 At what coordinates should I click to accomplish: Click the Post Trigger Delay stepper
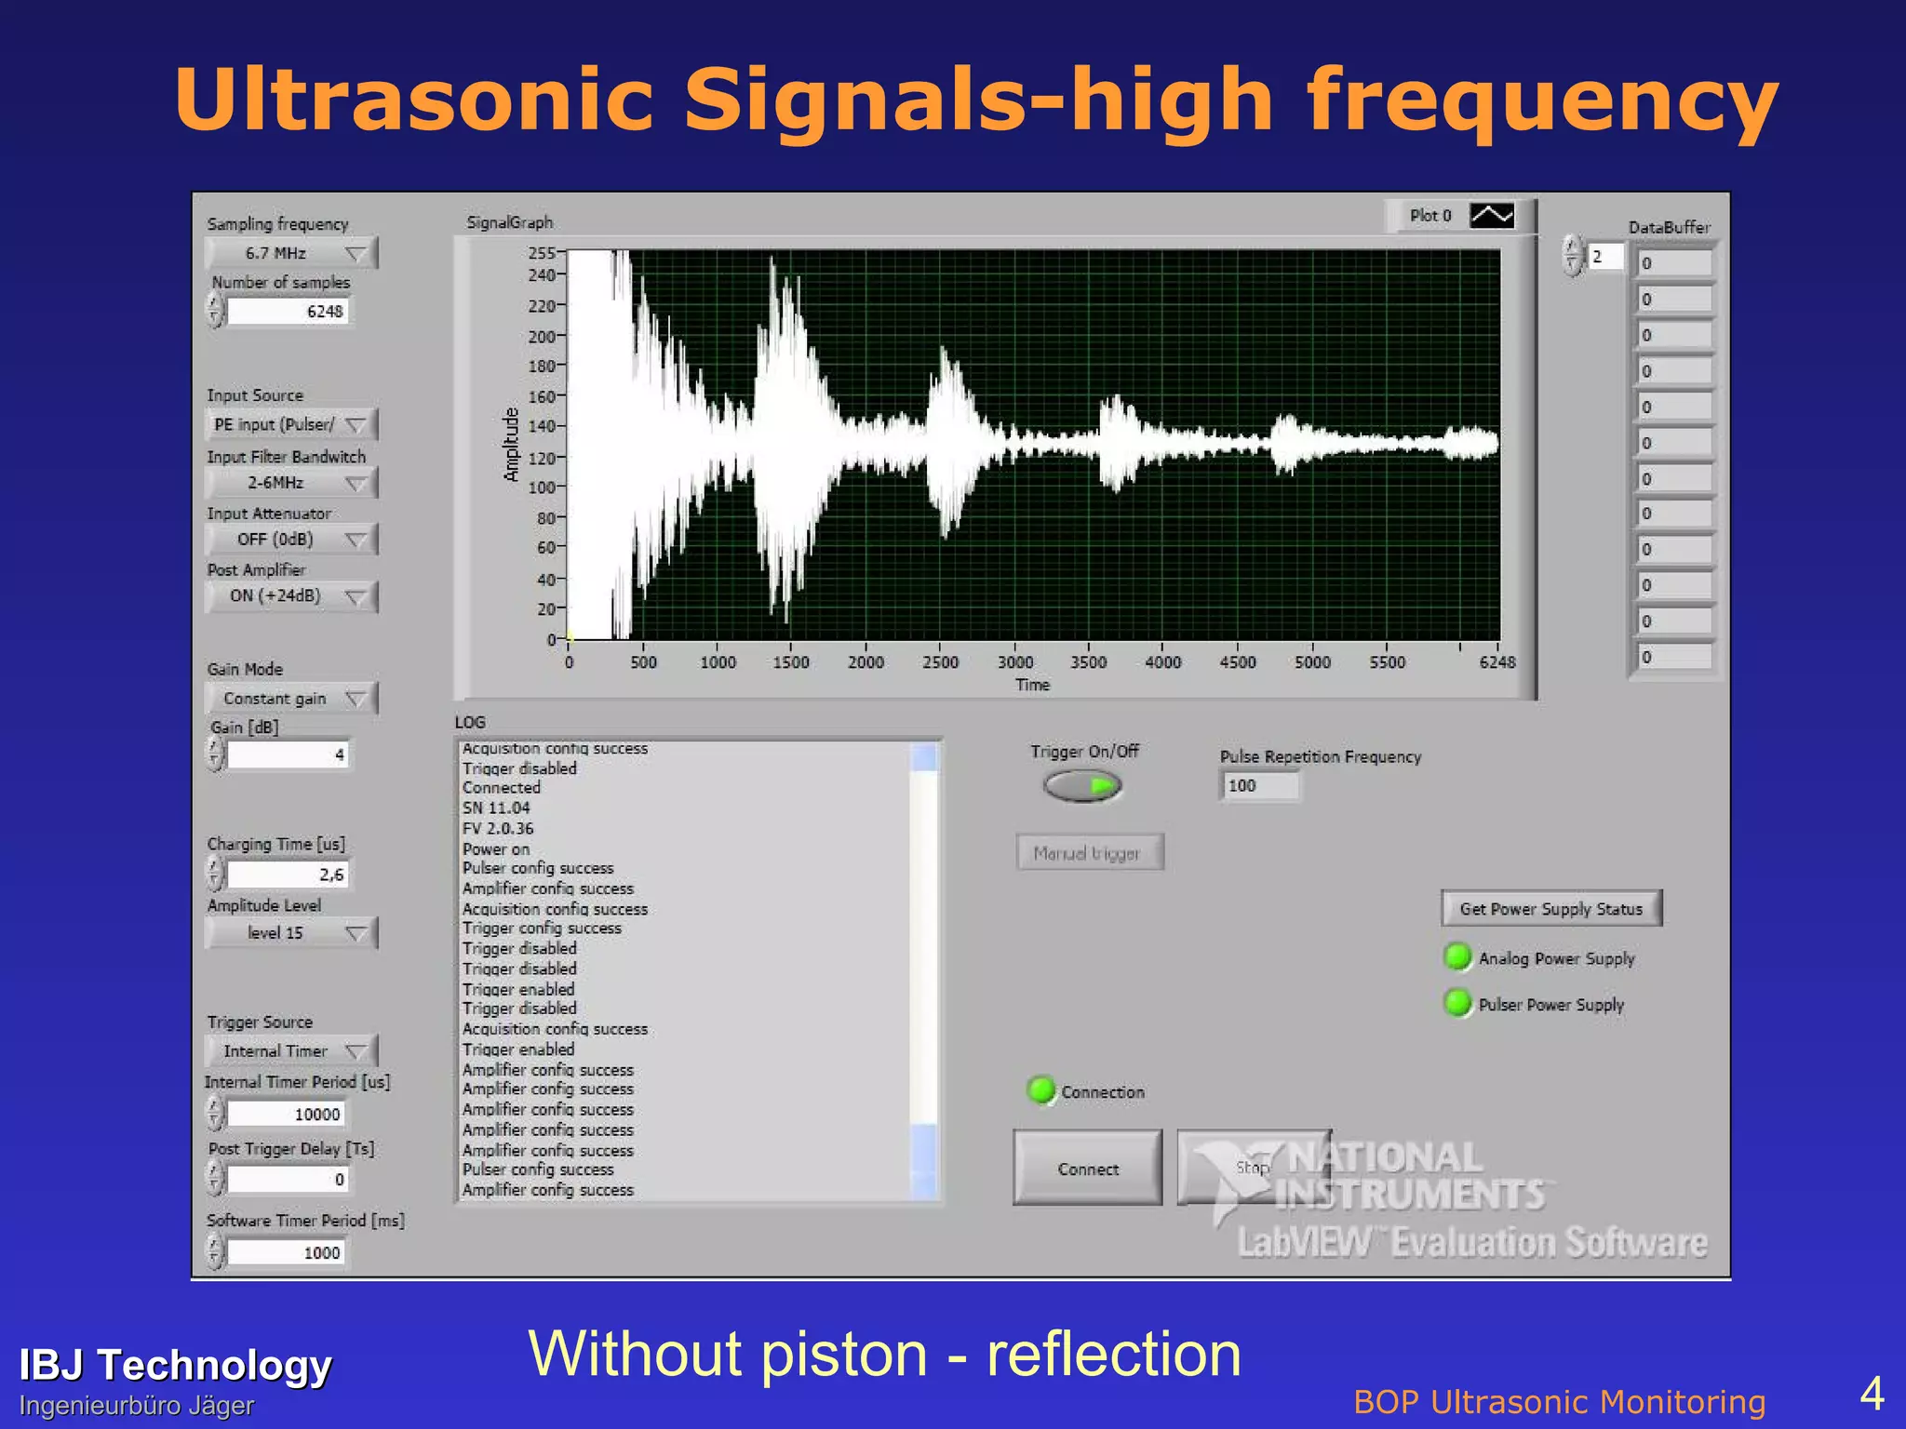point(215,1179)
